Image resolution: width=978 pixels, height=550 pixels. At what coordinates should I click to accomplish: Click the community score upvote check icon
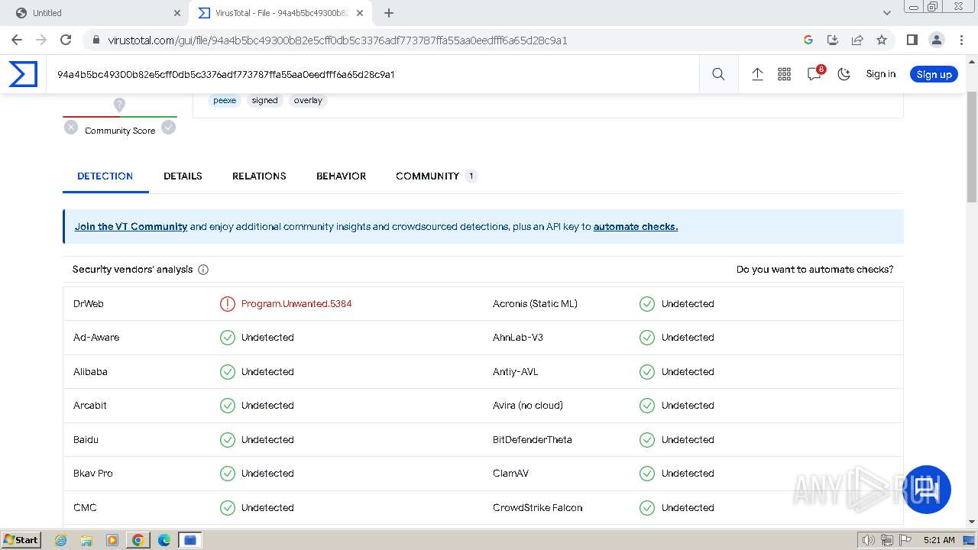click(x=169, y=128)
